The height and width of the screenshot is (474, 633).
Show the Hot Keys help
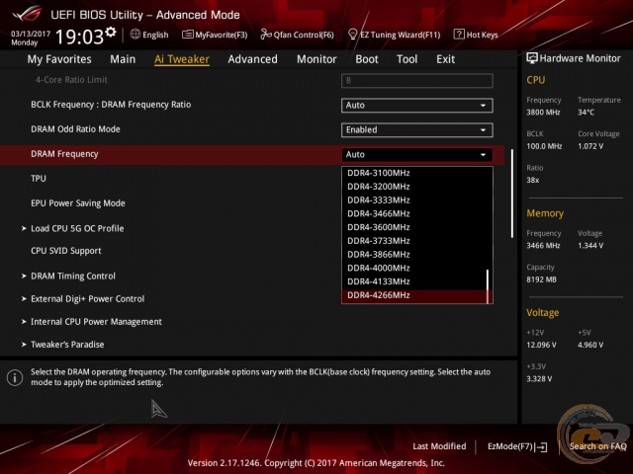(476, 36)
